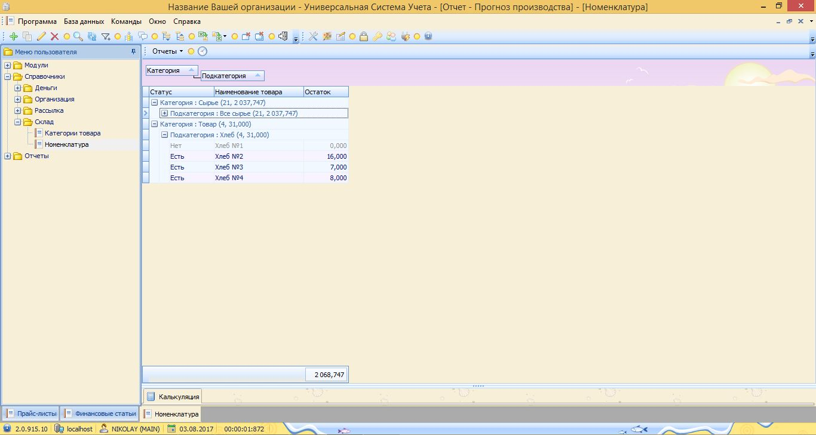The height and width of the screenshot is (435, 816).
Task: Click the green plus Add record icon
Action: 14,36
